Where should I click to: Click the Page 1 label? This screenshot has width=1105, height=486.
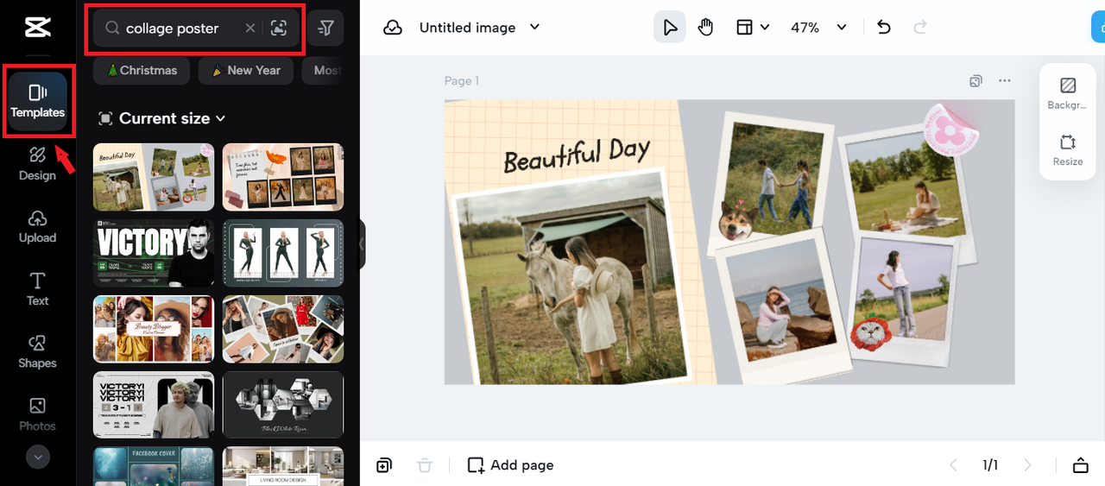click(462, 81)
